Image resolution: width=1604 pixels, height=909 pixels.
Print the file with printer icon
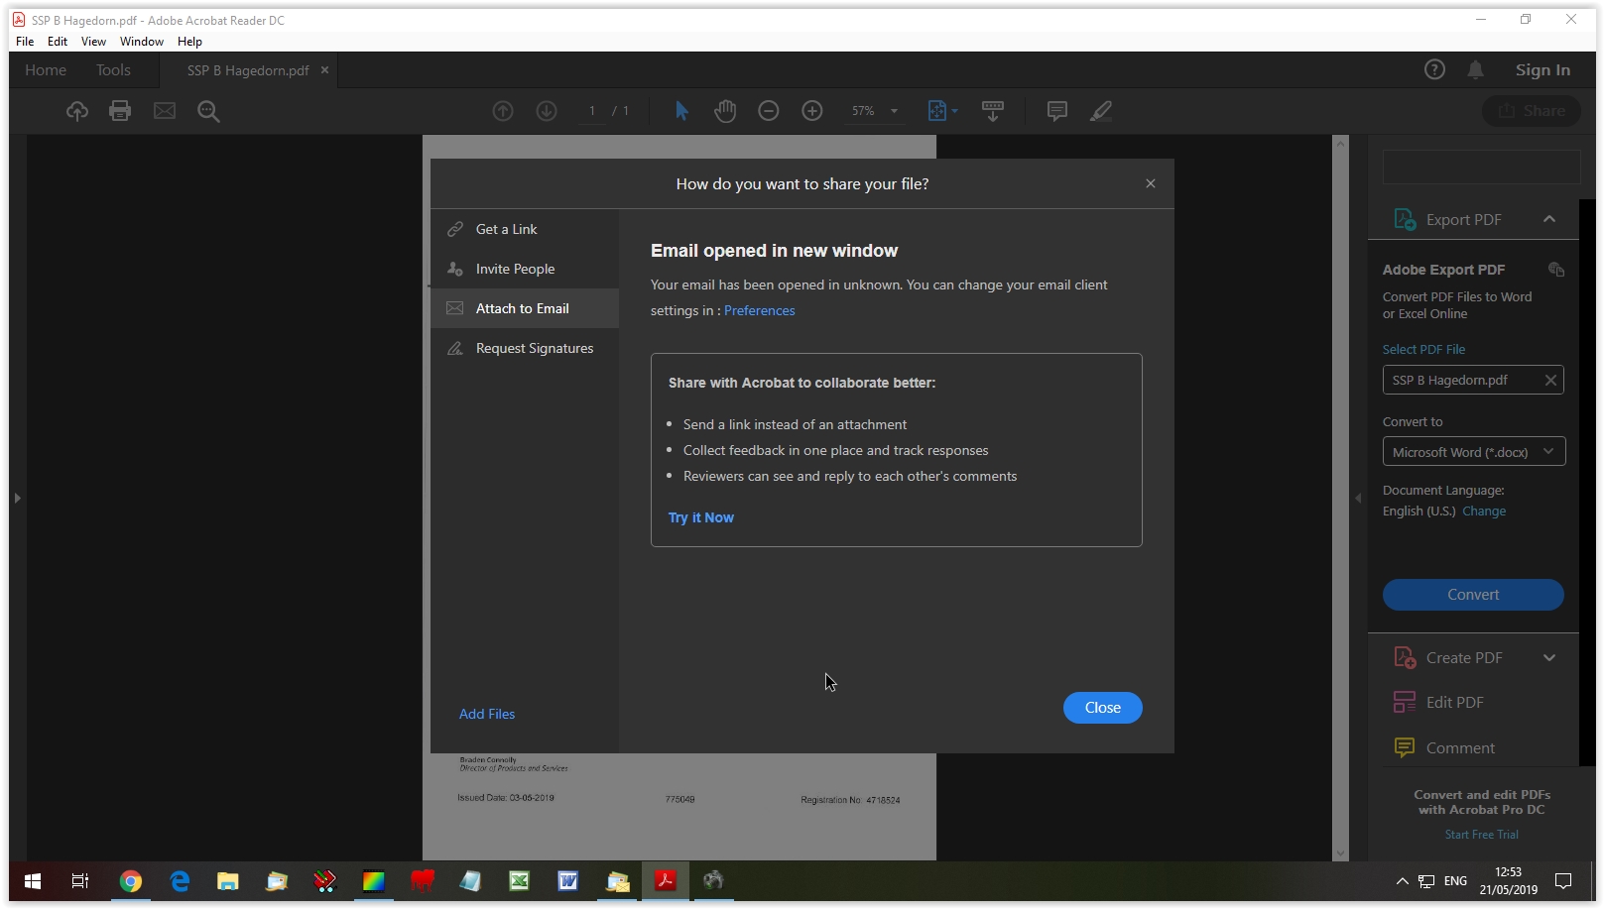pyautogui.click(x=120, y=111)
